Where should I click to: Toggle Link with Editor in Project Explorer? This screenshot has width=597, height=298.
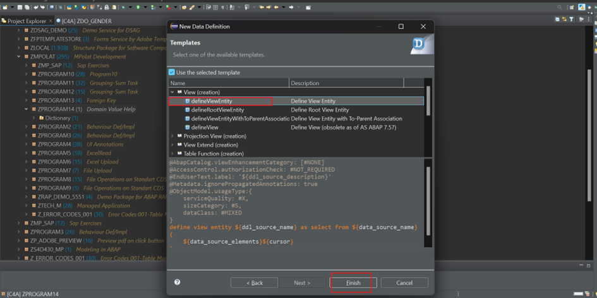pyautogui.click(x=564, y=19)
